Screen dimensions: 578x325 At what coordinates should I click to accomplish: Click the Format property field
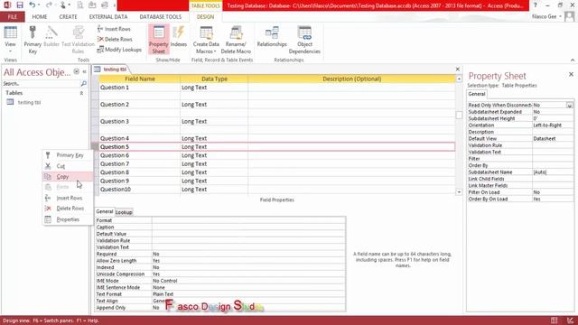point(249,220)
